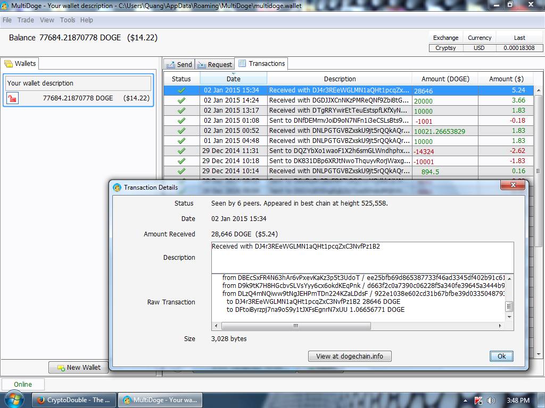Click confirmed checkmark for 29 Dec 10:18 transaction
This screenshot has width=545, height=408.
point(181,160)
